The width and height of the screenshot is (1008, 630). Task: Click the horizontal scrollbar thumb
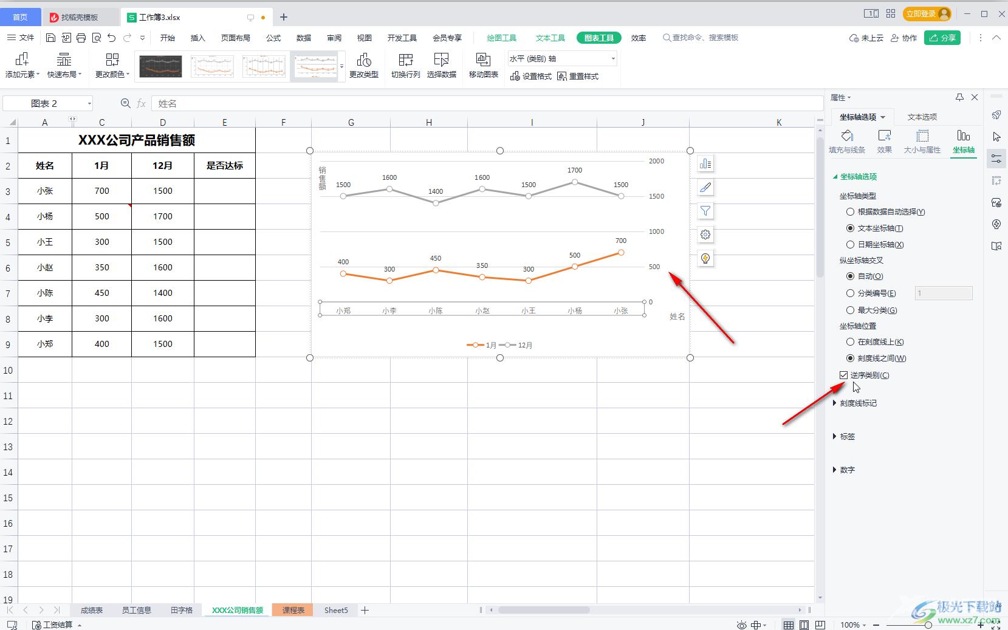(x=544, y=610)
